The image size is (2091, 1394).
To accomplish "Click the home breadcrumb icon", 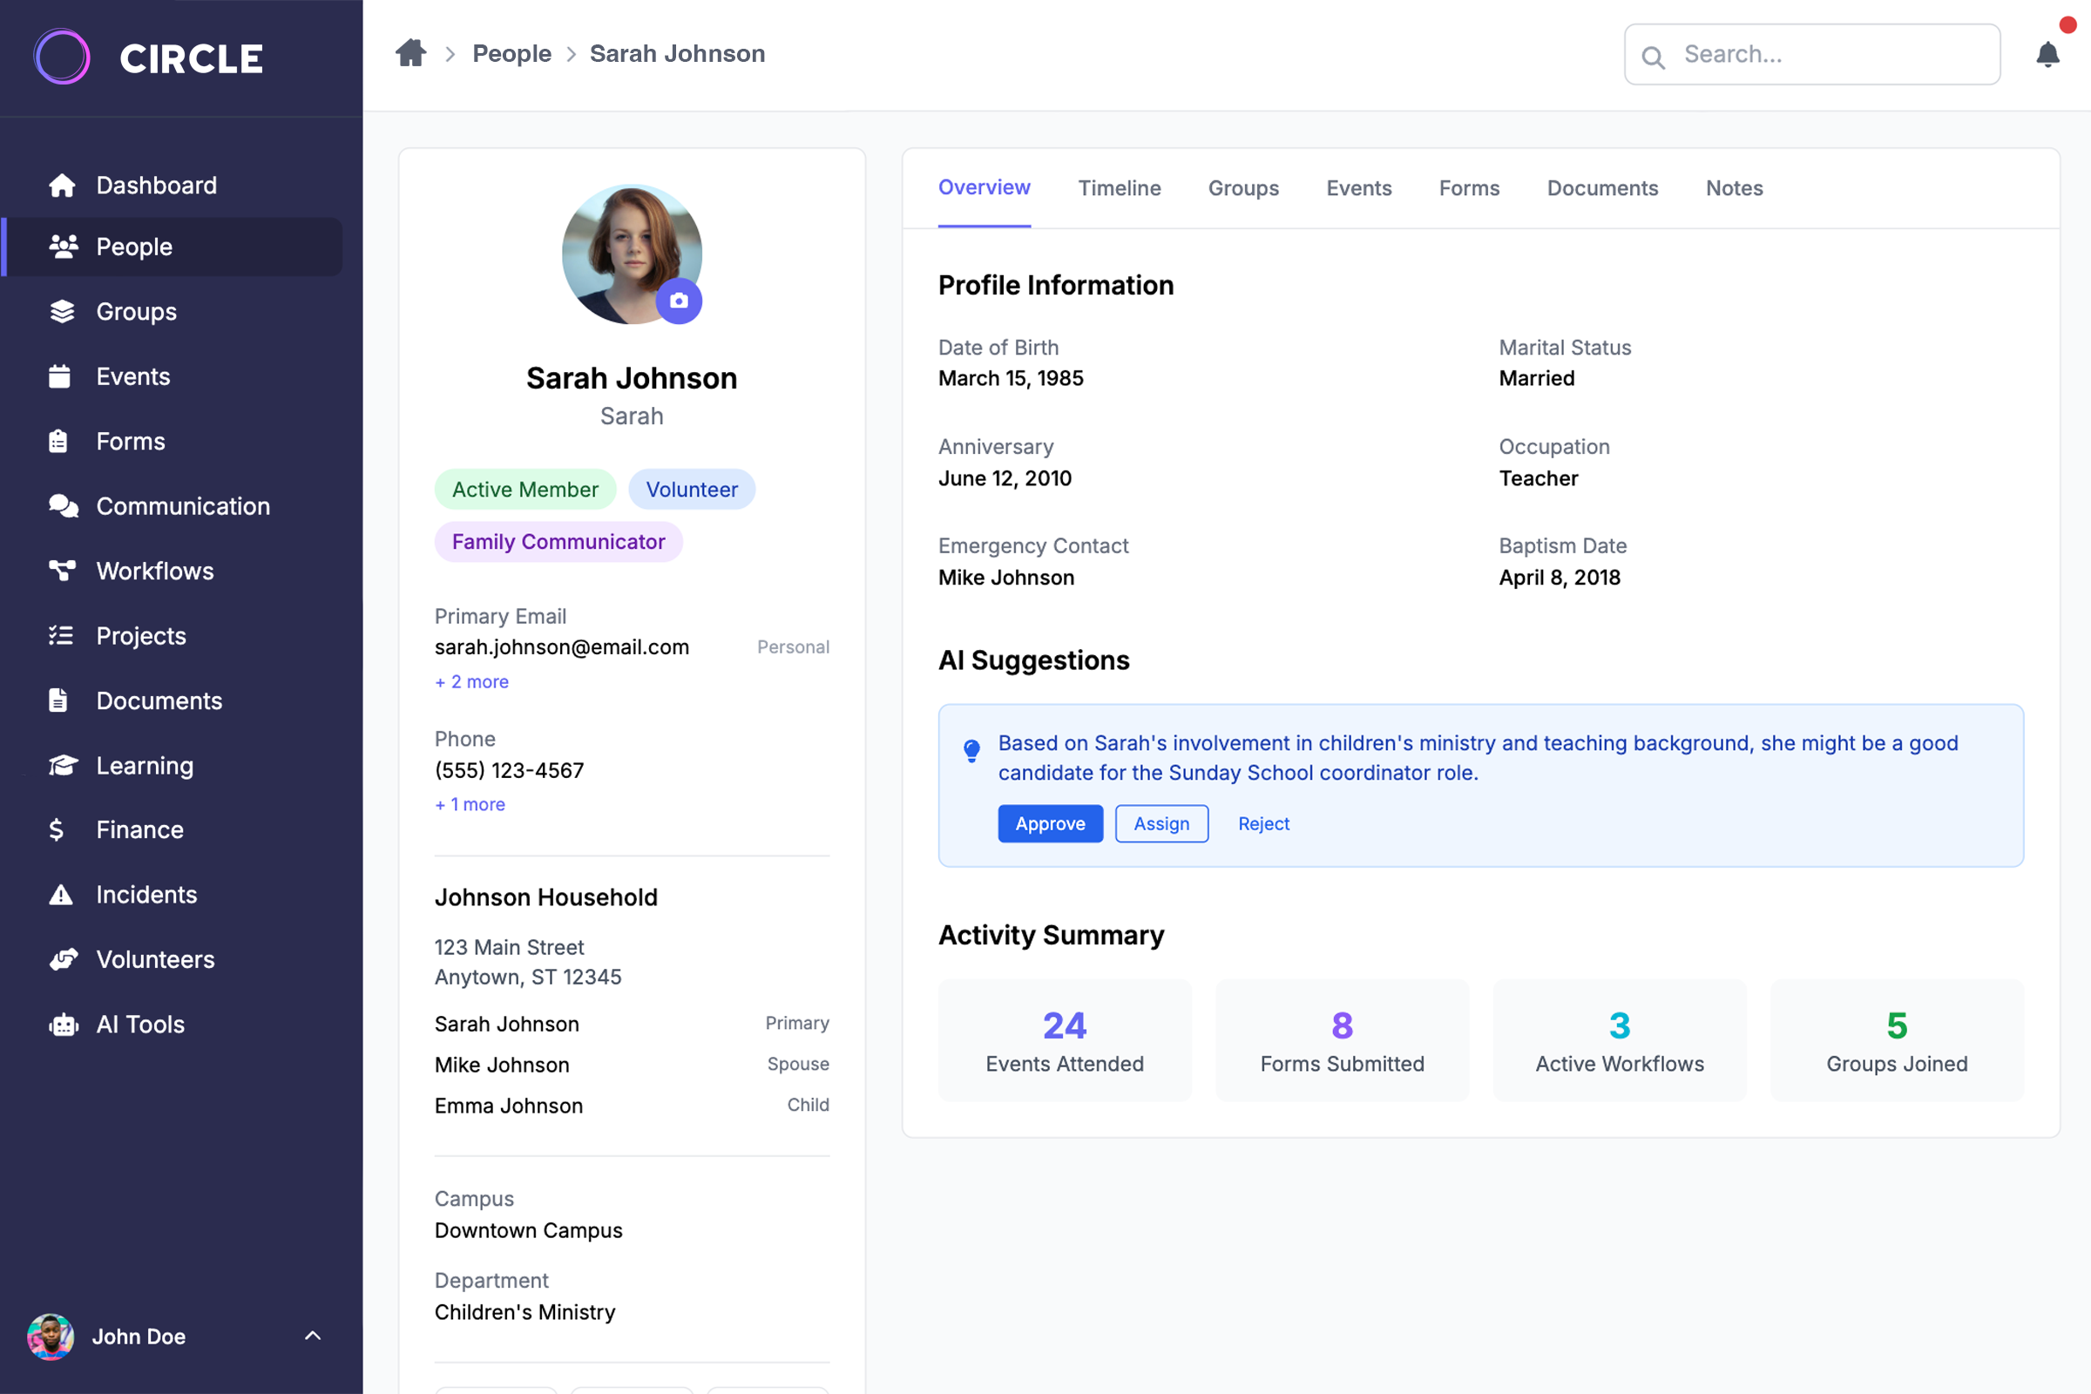I will coord(410,53).
